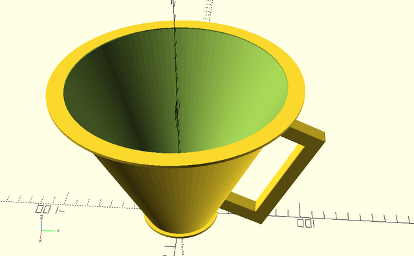This screenshot has width=414, height=256.
Task: Click the dotted axis line at top
Action: coord(208,10)
